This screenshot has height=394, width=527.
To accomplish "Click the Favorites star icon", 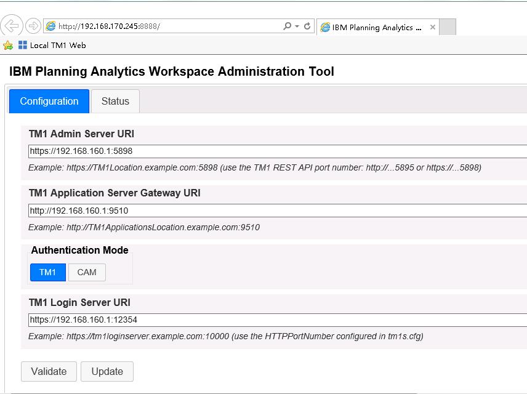I will tap(8, 46).
